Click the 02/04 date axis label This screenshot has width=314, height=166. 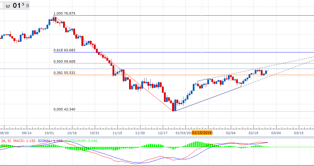pos(231,133)
